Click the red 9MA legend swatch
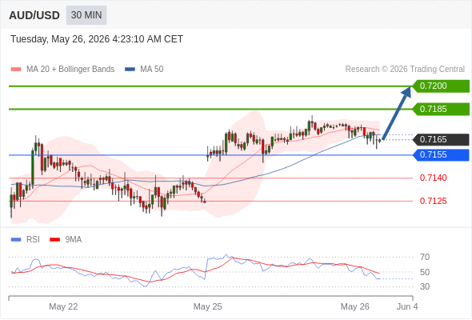This screenshot has width=472, height=320. coord(54,240)
